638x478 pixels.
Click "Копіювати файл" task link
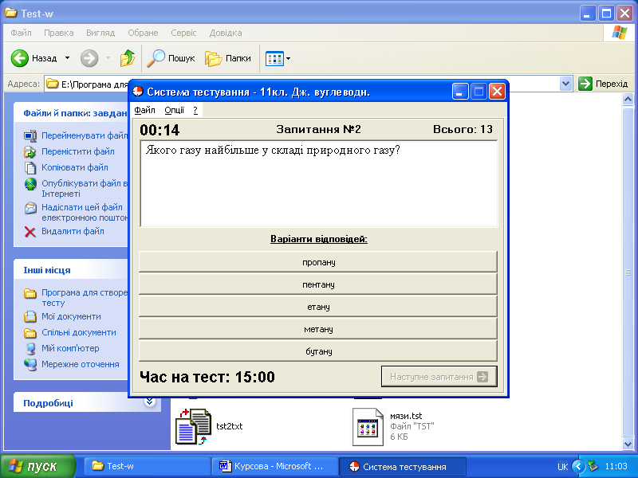pyautogui.click(x=74, y=167)
